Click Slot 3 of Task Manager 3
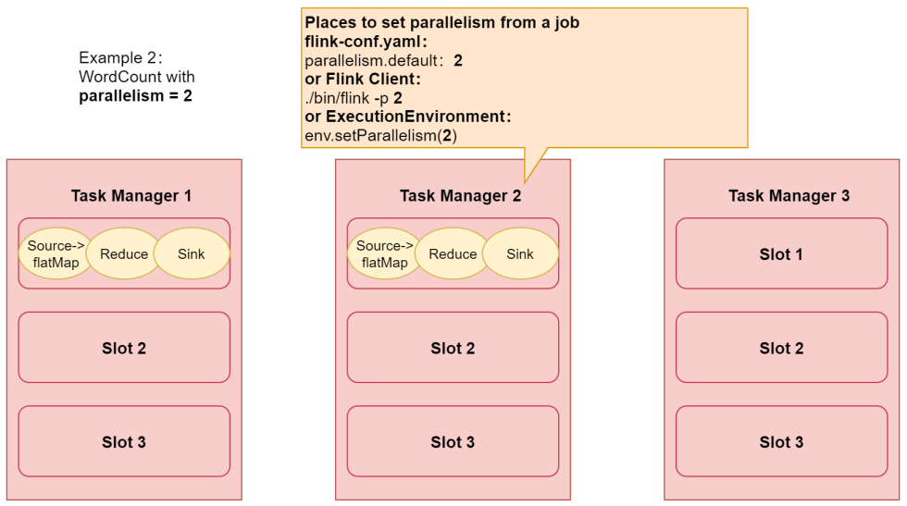 [x=781, y=442]
